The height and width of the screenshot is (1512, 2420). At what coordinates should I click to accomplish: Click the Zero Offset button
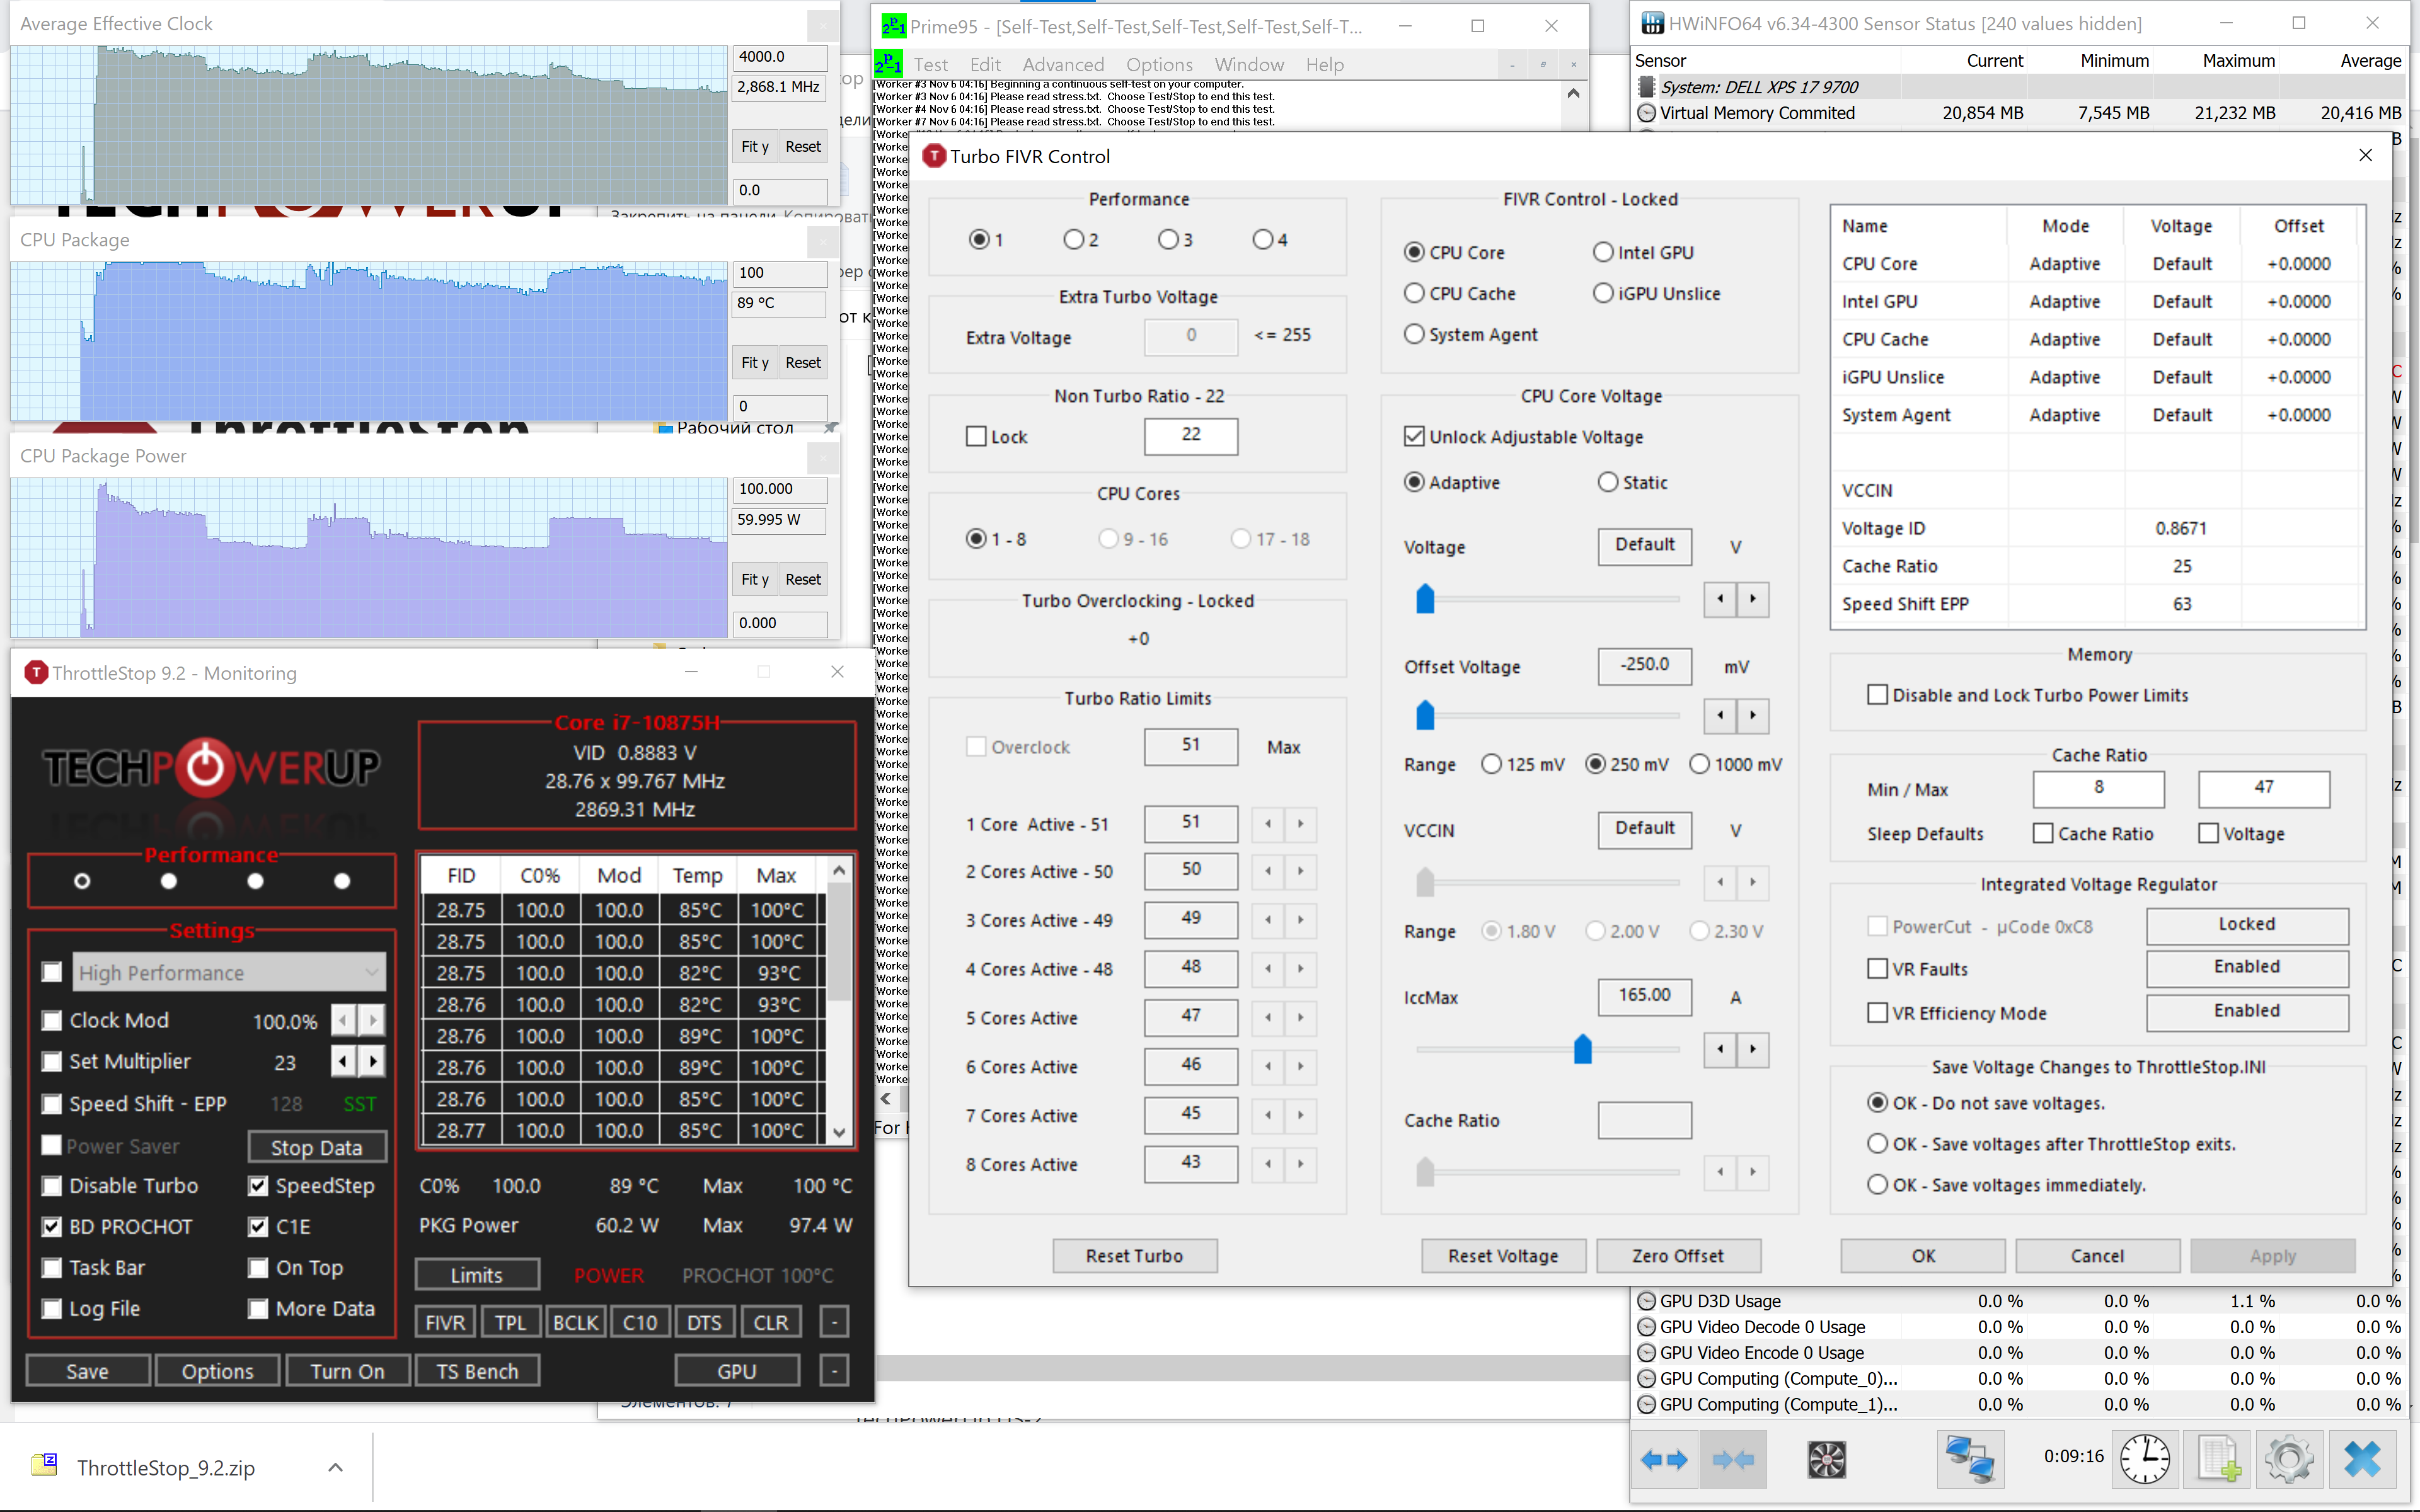[1678, 1255]
